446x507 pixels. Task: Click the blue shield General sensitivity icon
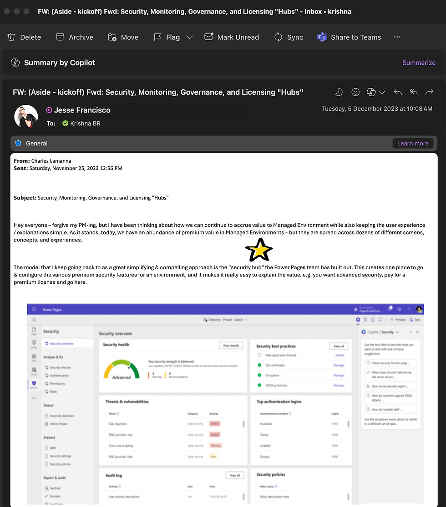tap(18, 143)
